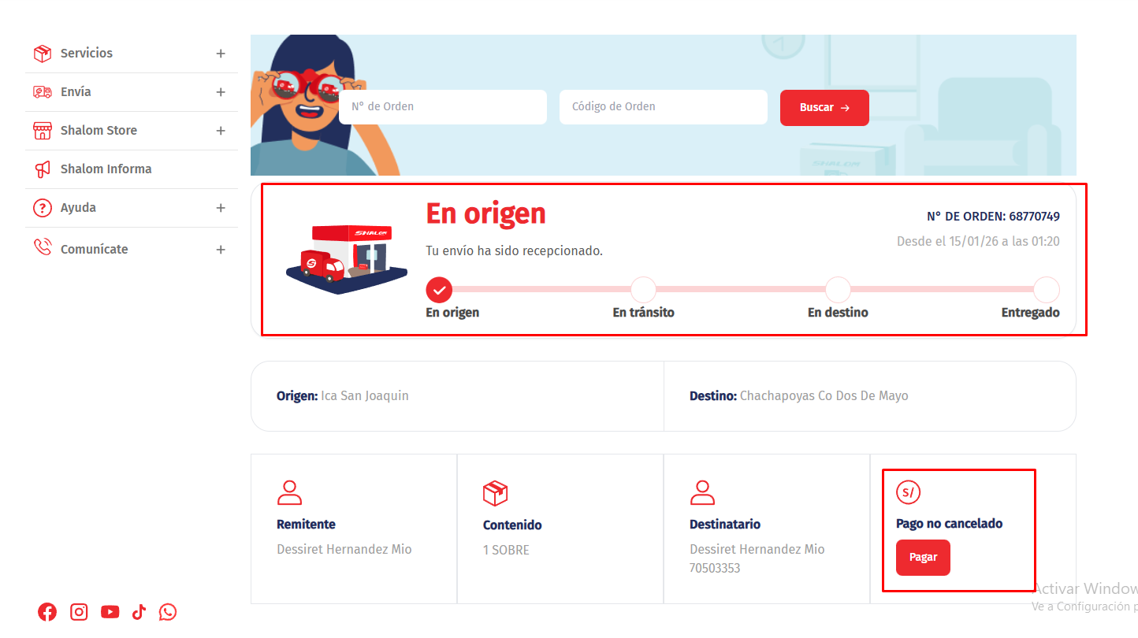Image resolution: width=1138 pixels, height=638 pixels.
Task: Open the YouTube icon link
Action: (110, 612)
